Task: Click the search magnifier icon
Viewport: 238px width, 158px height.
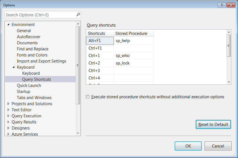Action: 78,15
